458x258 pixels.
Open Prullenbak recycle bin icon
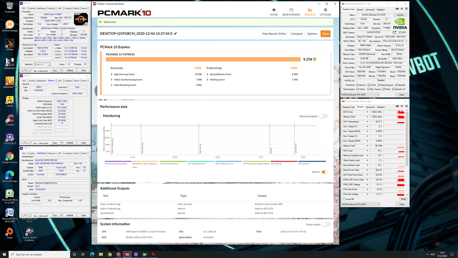pos(10,7)
